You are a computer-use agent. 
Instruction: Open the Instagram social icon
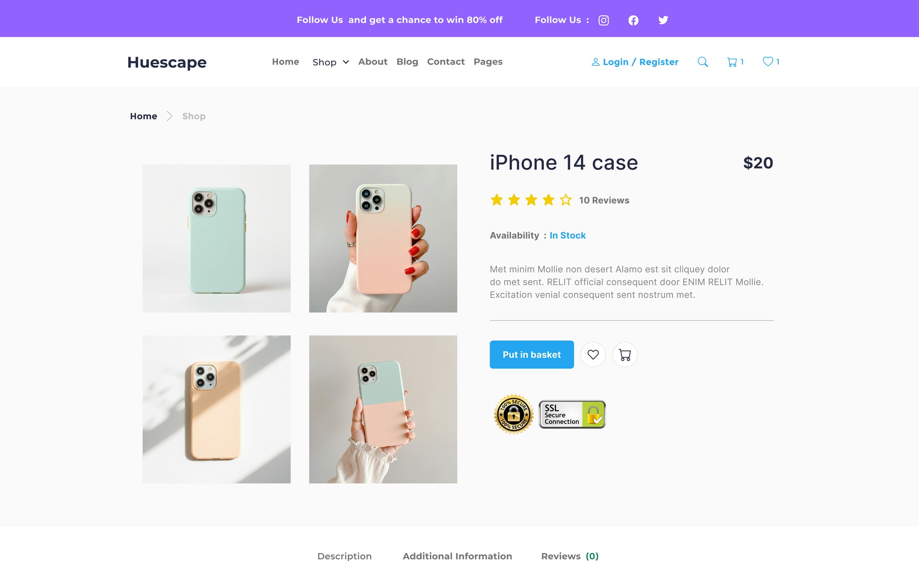tap(604, 20)
